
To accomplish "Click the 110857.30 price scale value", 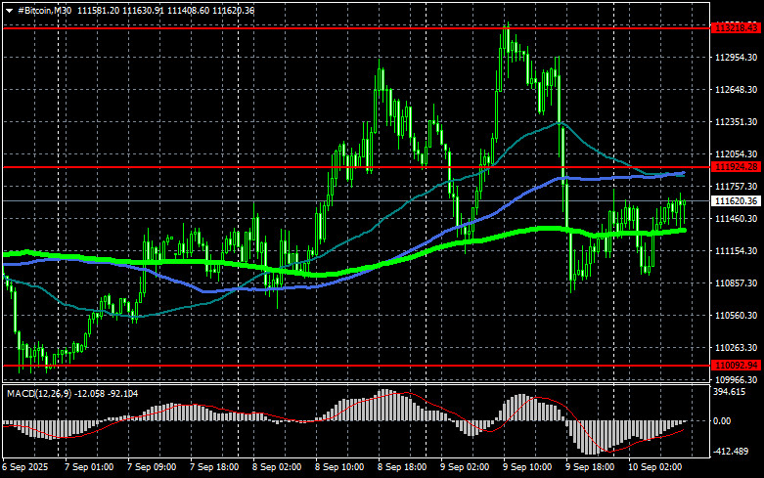I will tap(736, 282).
